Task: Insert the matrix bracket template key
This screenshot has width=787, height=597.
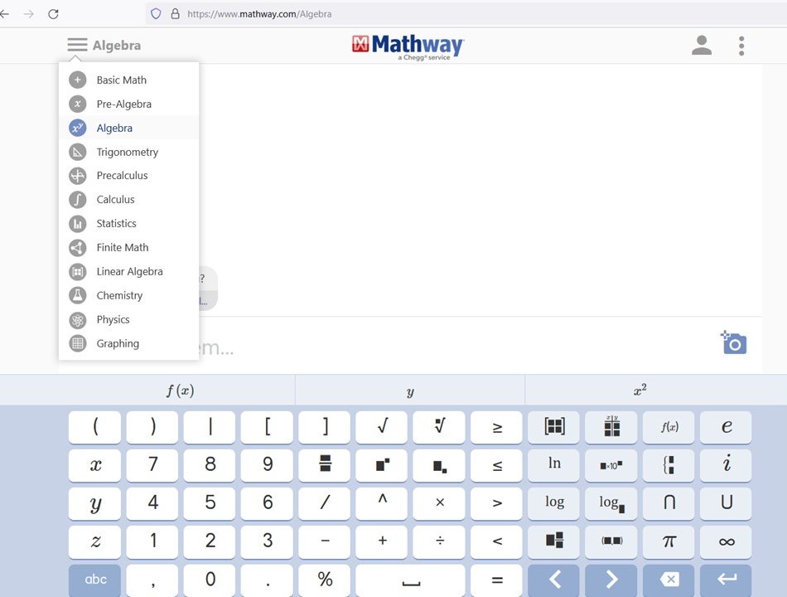Action: click(554, 427)
